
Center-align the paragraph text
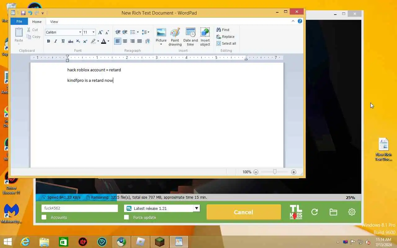pos(125,41)
